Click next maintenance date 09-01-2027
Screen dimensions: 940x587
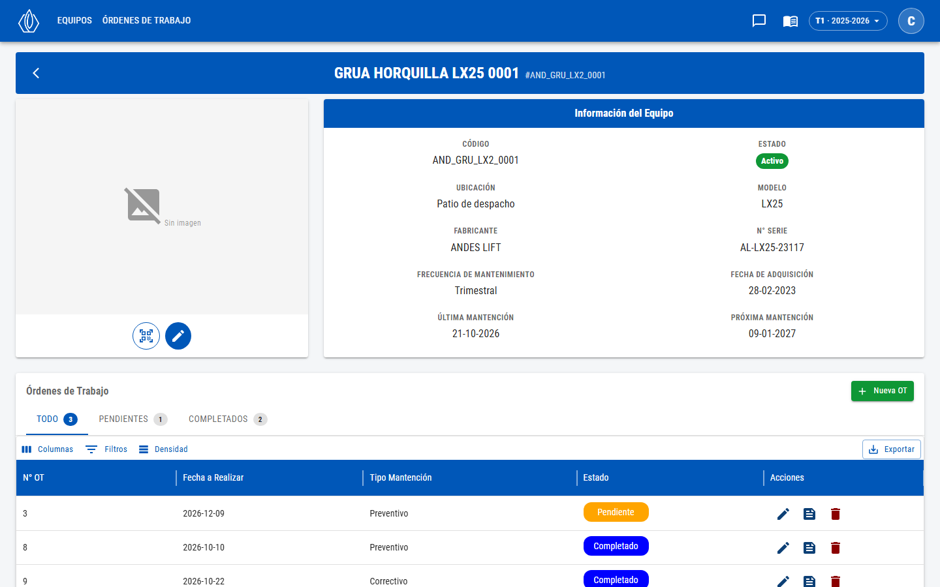point(772,334)
